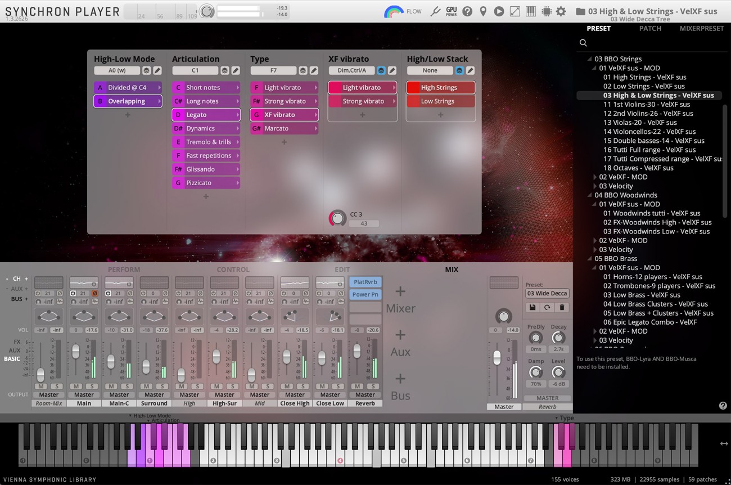Open the preset search magnifier icon
This screenshot has height=485, width=731.
tap(583, 43)
